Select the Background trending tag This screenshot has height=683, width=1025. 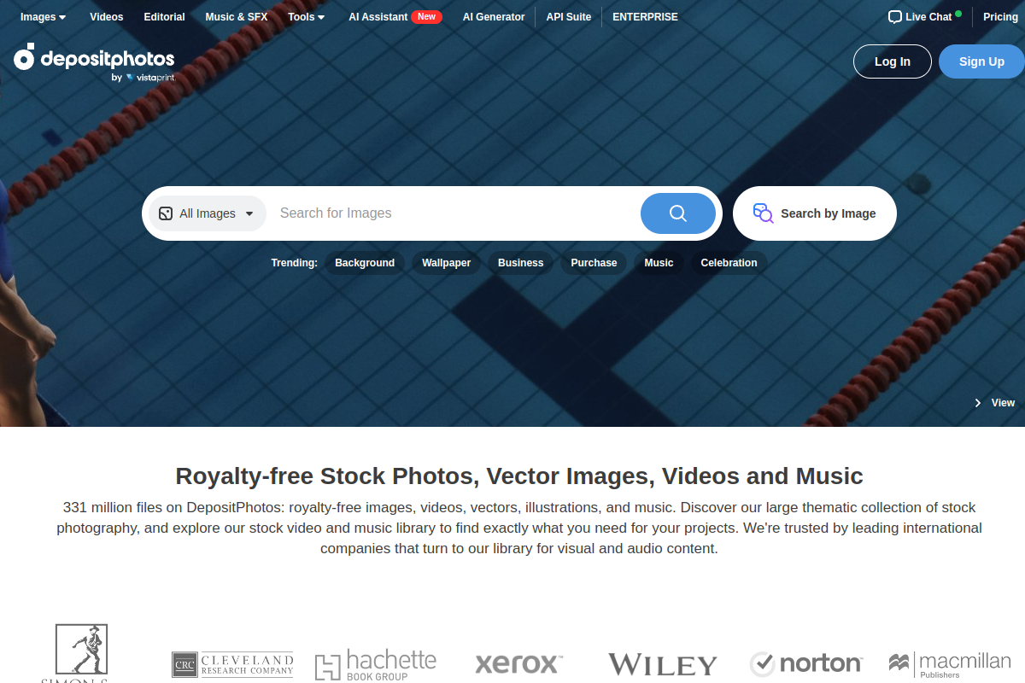pos(365,263)
